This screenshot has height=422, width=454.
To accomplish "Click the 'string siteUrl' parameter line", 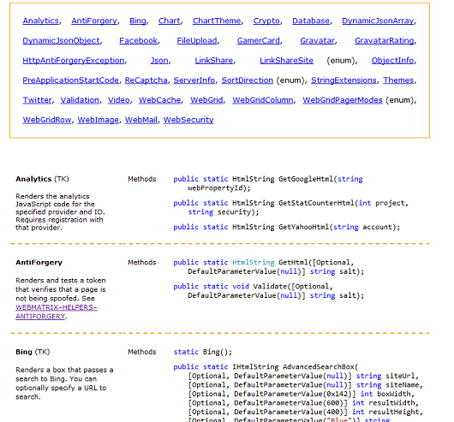I will [303, 376].
